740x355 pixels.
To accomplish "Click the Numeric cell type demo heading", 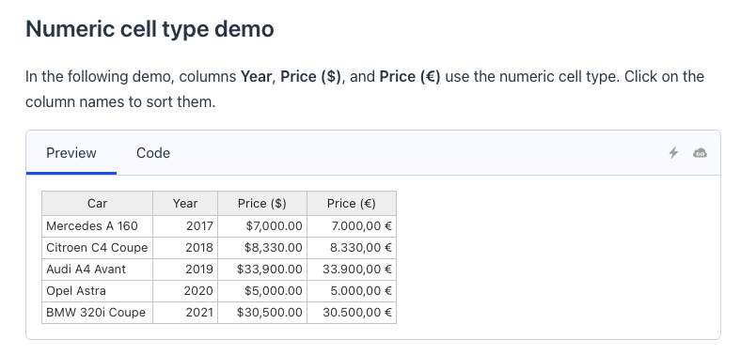I will [150, 29].
